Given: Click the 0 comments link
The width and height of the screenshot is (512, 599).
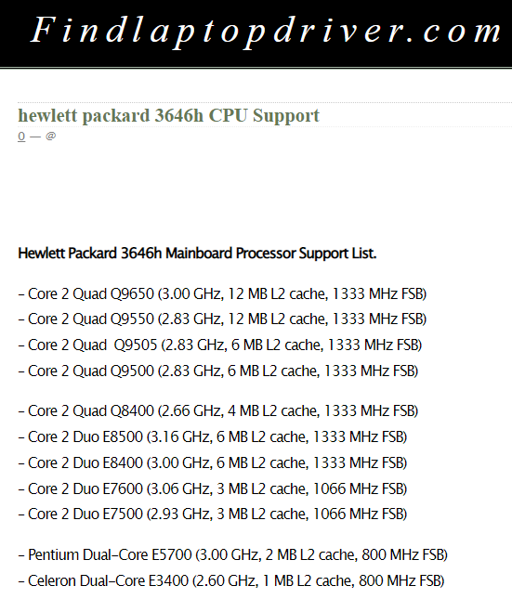Looking at the screenshot, I should [21, 137].
